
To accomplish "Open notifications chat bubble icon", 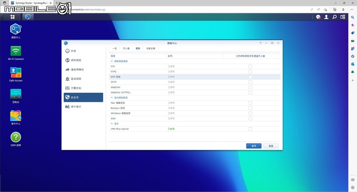I will (318, 17).
